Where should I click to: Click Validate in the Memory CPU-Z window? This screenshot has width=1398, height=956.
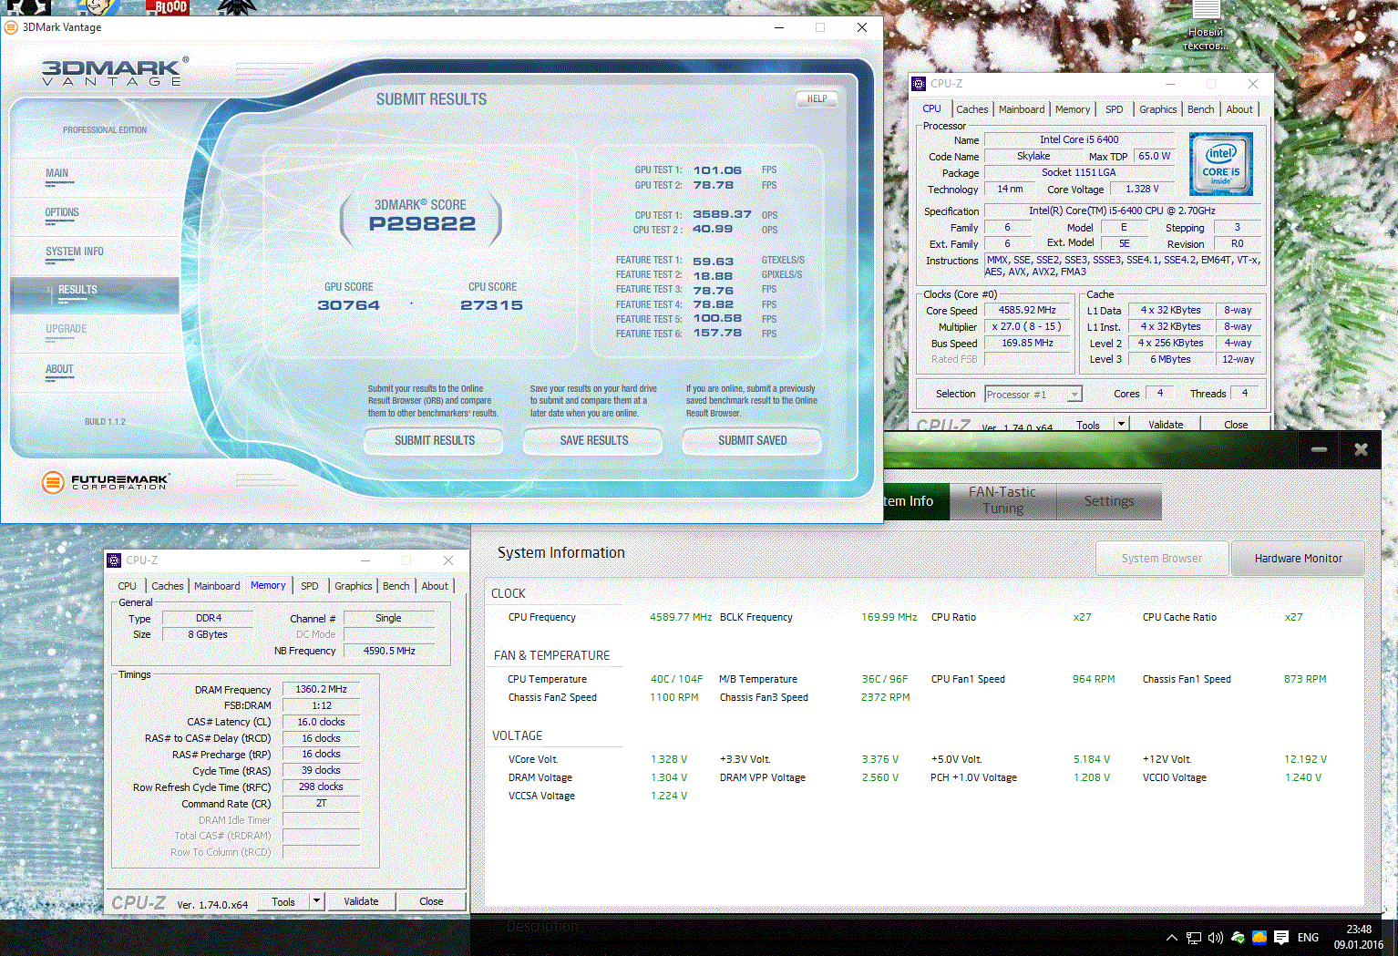pos(361,901)
